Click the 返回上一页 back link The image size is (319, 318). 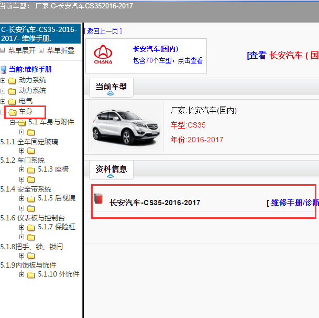pos(103,31)
